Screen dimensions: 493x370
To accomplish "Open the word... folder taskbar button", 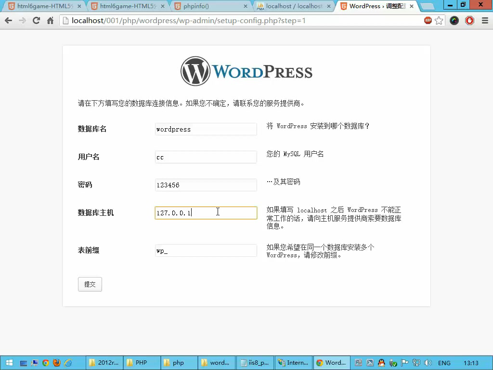I will [x=216, y=363].
